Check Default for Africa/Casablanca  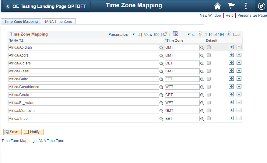(209, 87)
